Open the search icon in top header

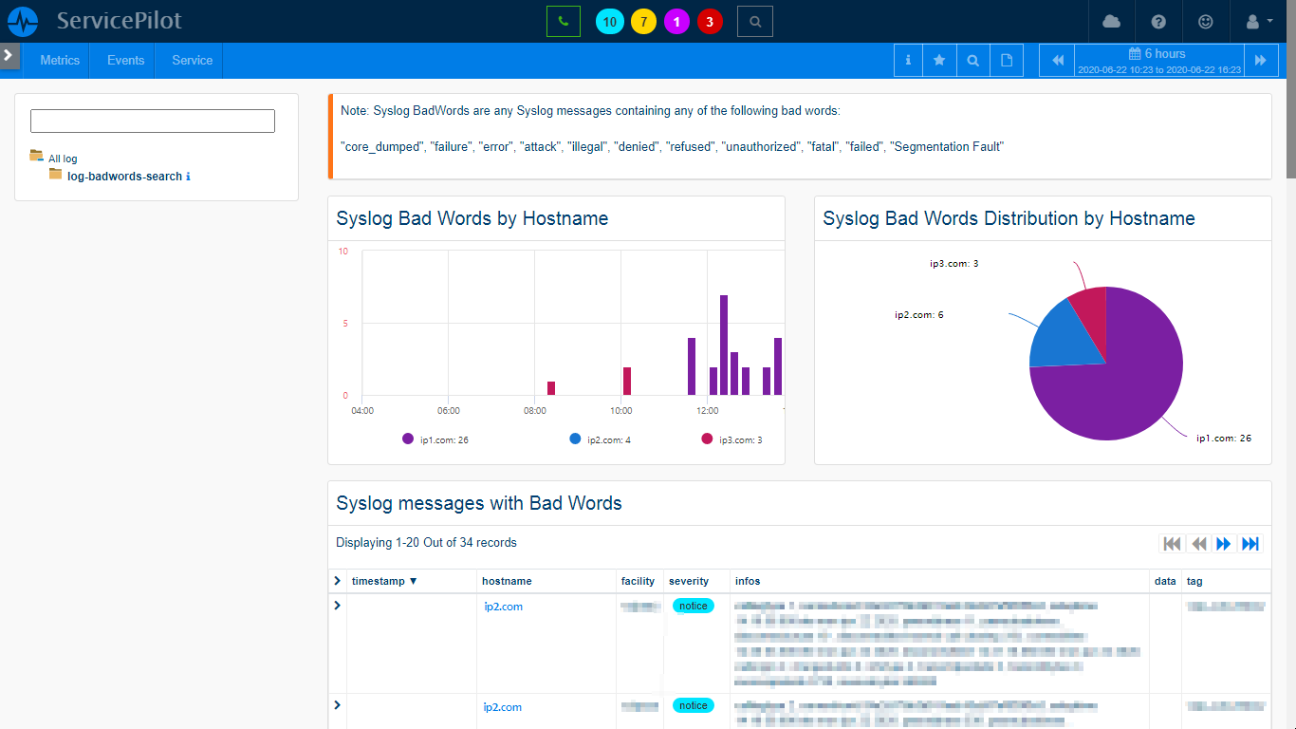click(754, 21)
